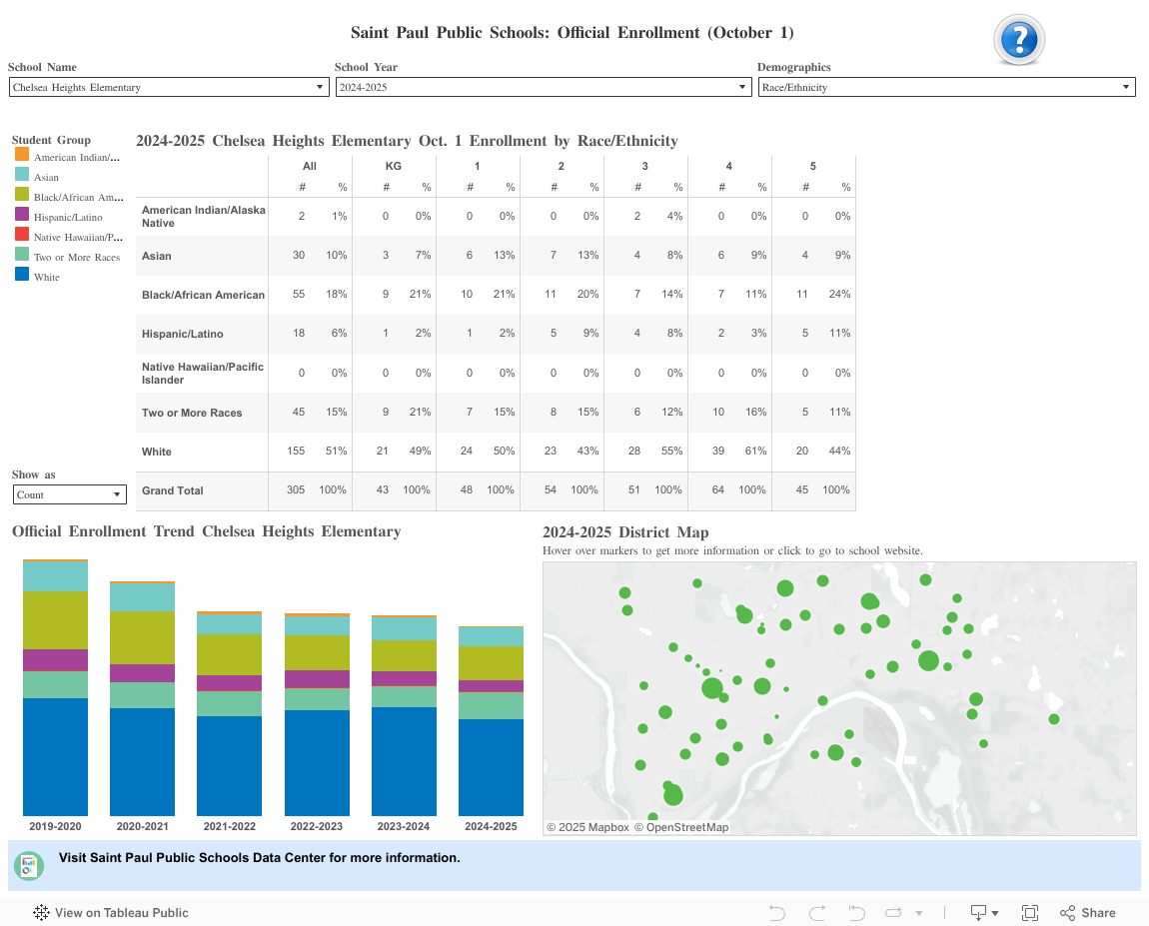Click the 2024-2025 bar in the enrollment trend chart
This screenshot has height=926, width=1149.
(491, 719)
